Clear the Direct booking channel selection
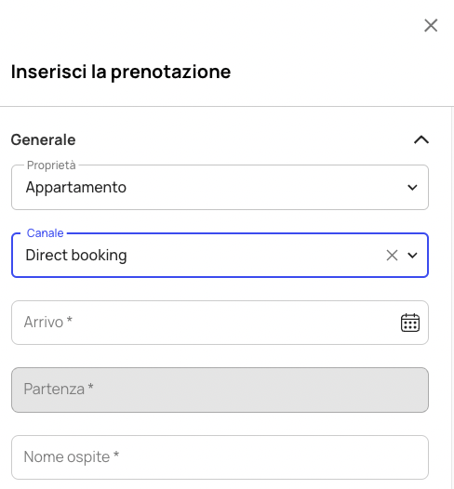454x489 pixels. point(392,255)
